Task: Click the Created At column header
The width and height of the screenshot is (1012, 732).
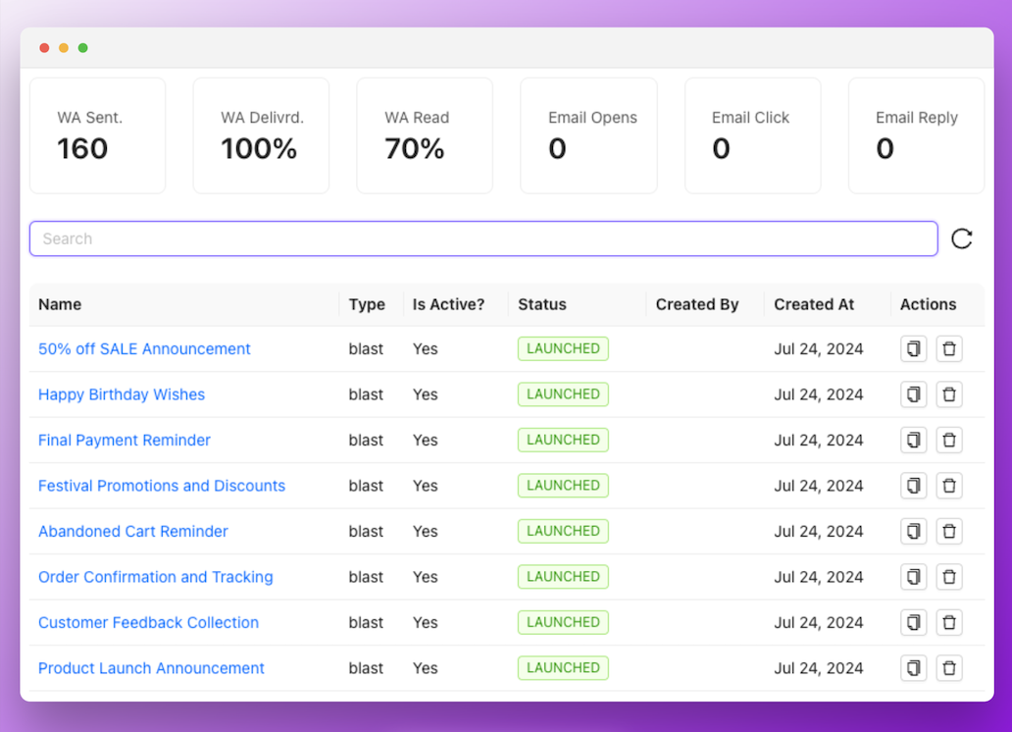Action: 814,304
